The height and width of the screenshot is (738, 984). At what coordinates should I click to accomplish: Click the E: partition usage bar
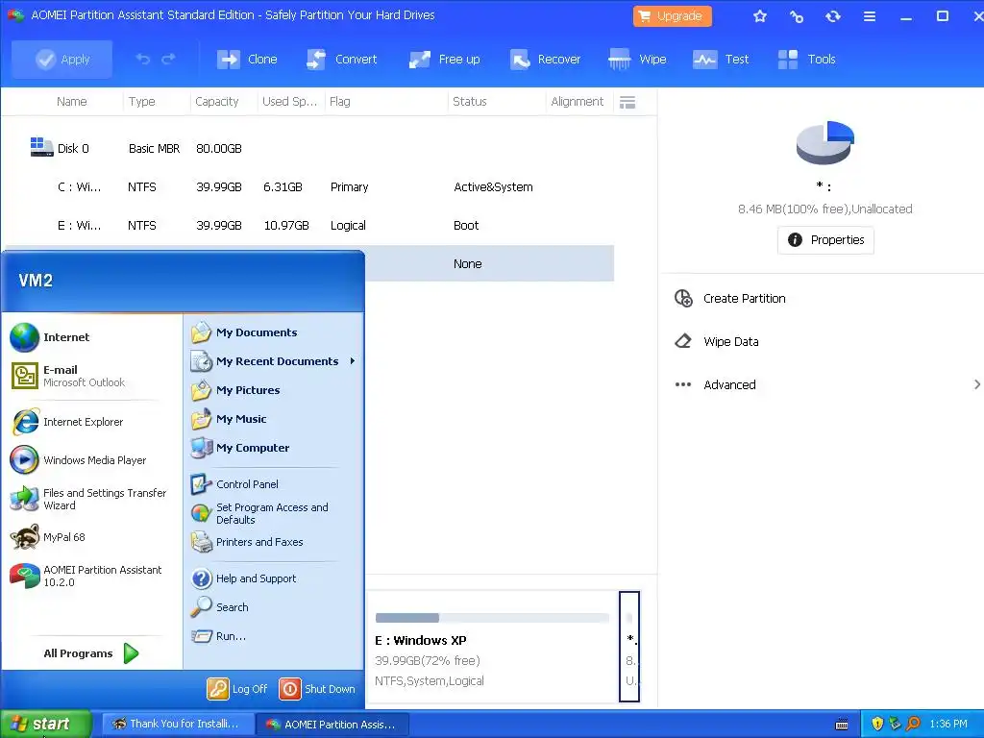pos(492,618)
